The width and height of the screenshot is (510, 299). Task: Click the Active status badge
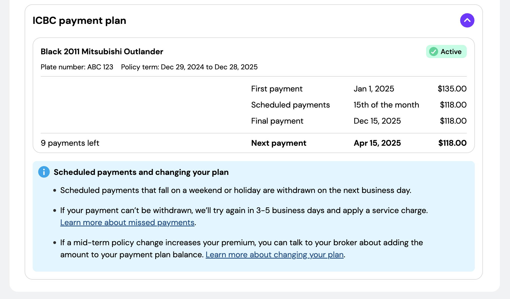446,52
